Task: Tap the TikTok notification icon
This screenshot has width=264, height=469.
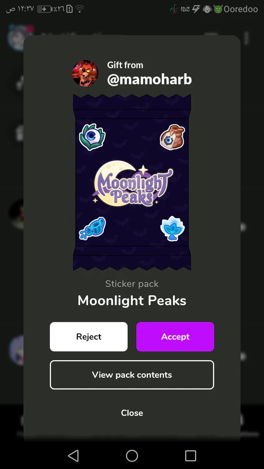Action: pyautogui.click(x=174, y=9)
